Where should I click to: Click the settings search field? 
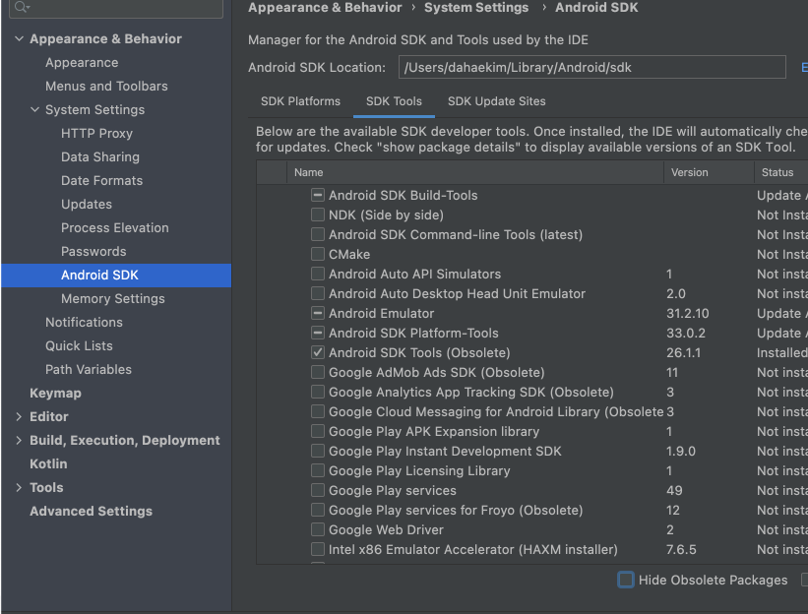pos(116,8)
